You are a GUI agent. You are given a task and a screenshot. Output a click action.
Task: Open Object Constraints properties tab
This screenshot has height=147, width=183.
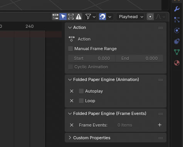pyautogui.click(x=177, y=41)
